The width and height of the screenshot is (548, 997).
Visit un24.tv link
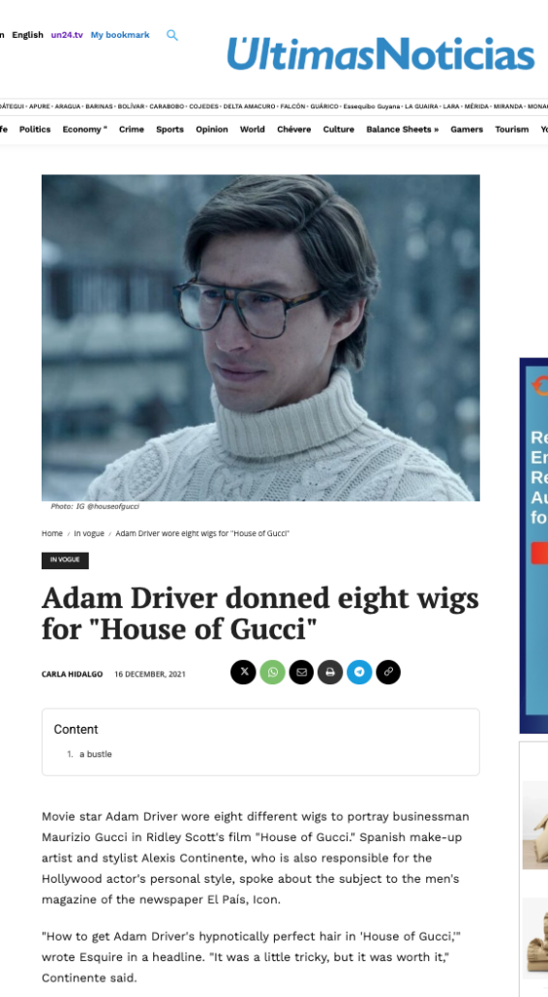pos(67,35)
